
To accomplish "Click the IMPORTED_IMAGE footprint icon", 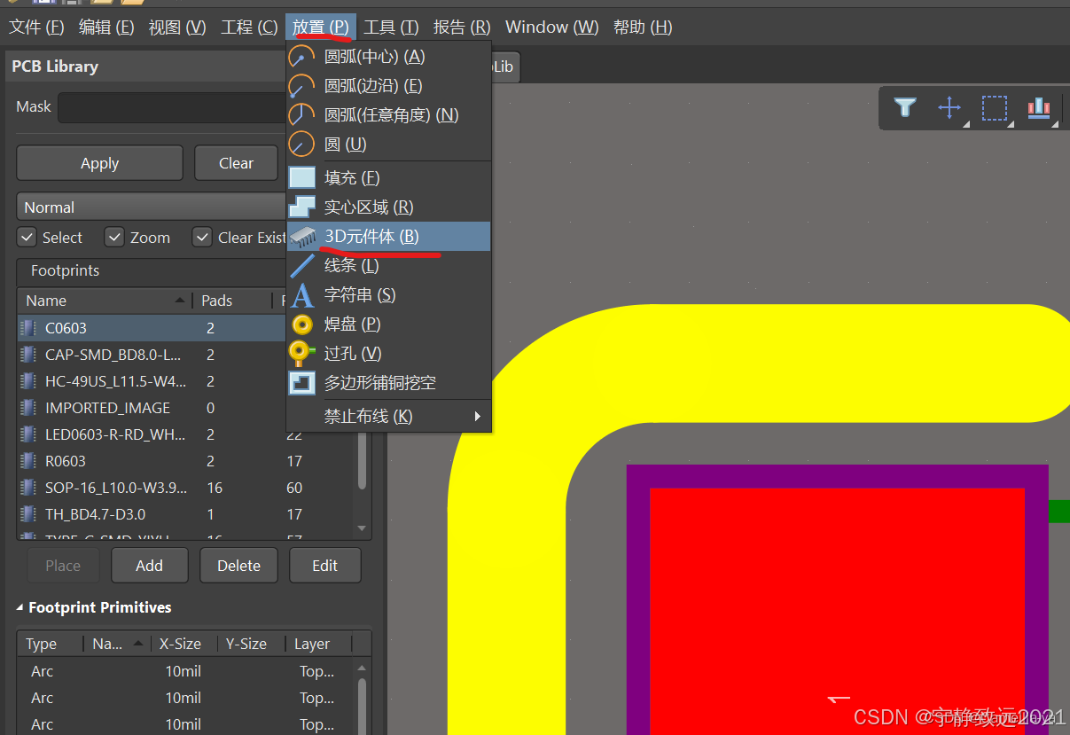I will [x=27, y=408].
